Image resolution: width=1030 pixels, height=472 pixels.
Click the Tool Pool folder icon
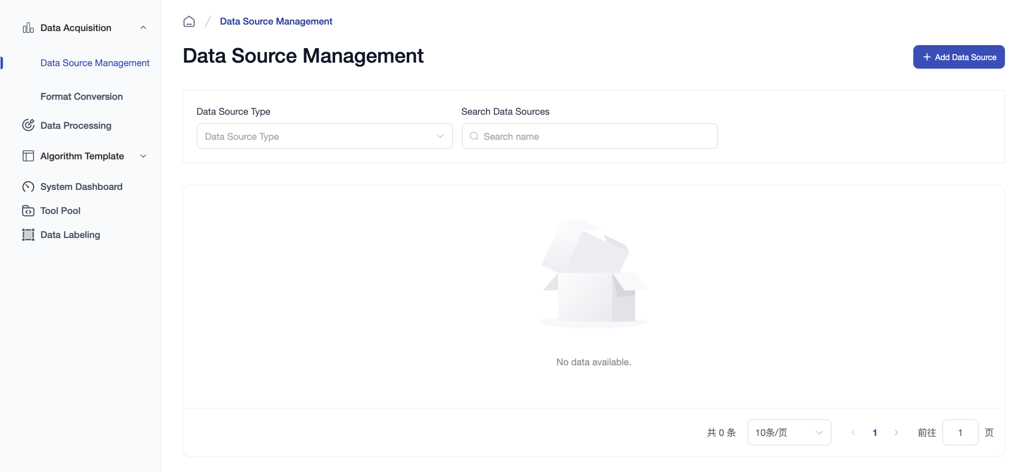click(x=28, y=211)
